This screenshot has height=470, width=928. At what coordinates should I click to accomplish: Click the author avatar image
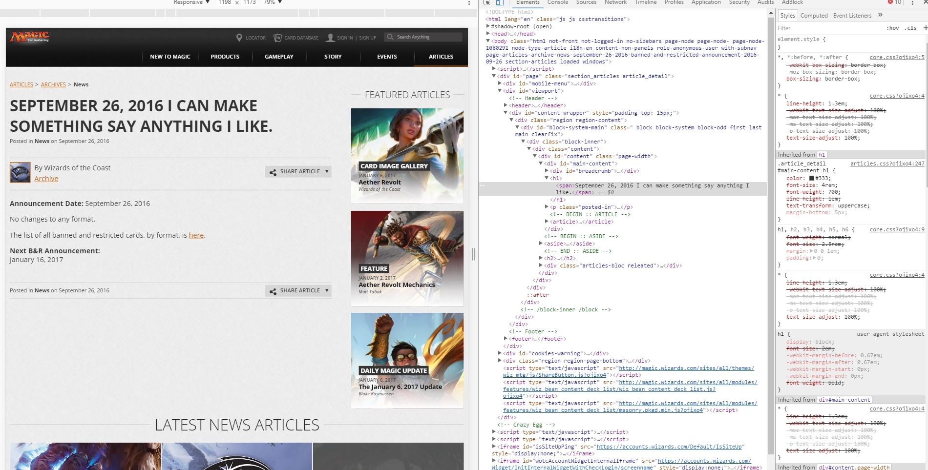click(20, 173)
